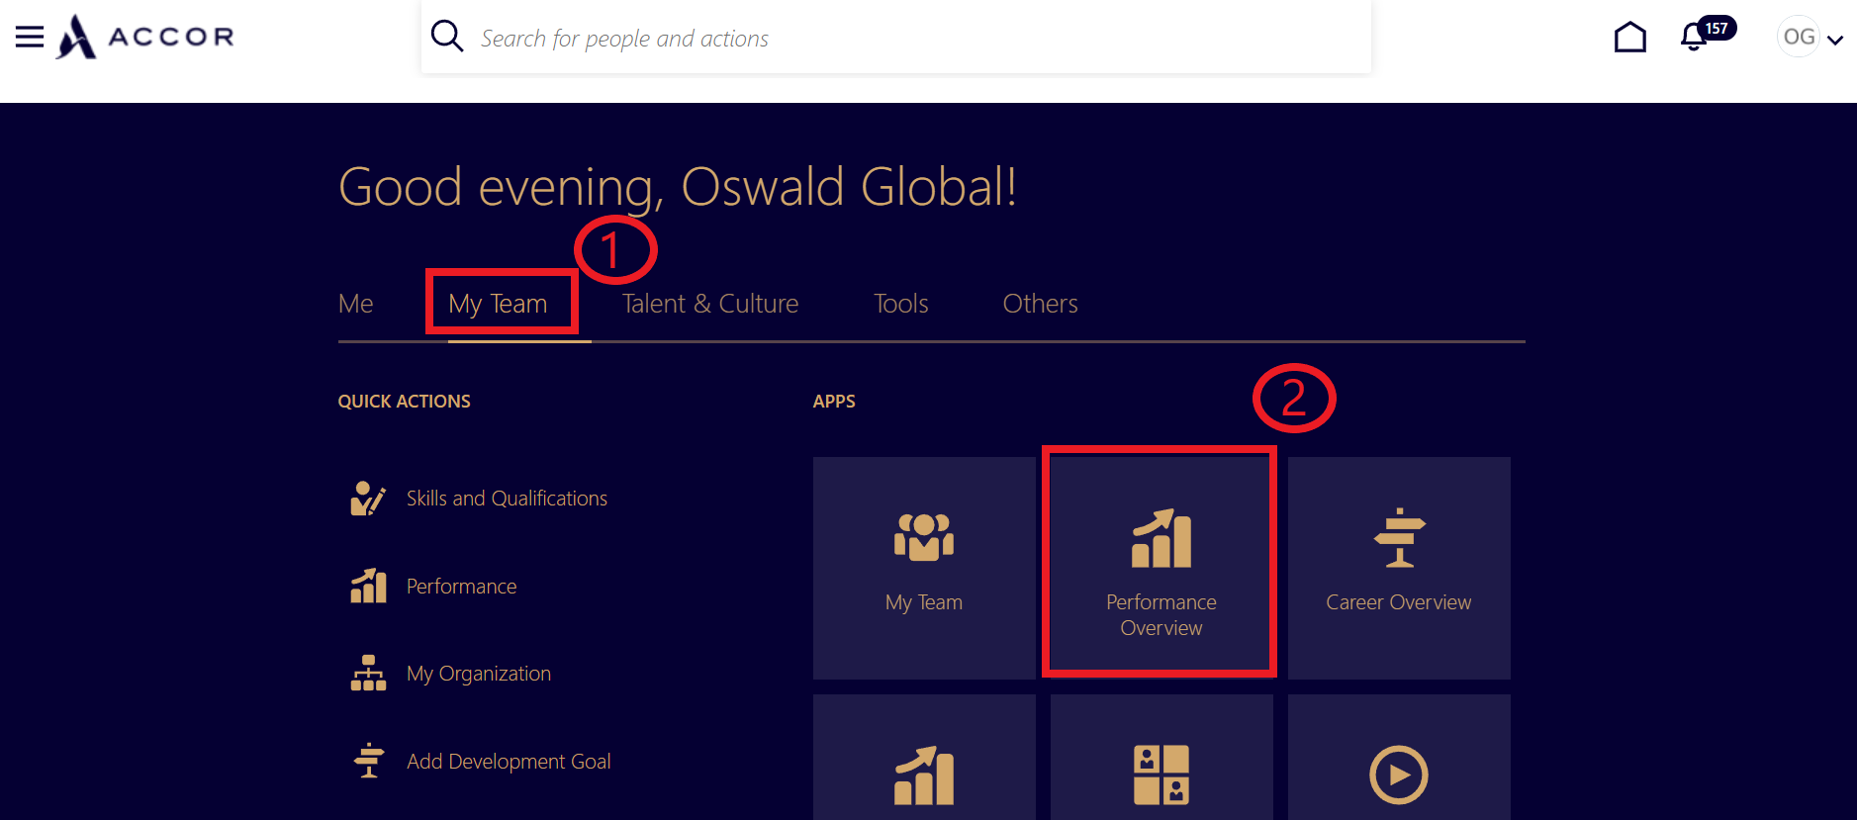Click the My Team people icon
Image resolution: width=1857 pixels, height=820 pixels.
coord(924,537)
